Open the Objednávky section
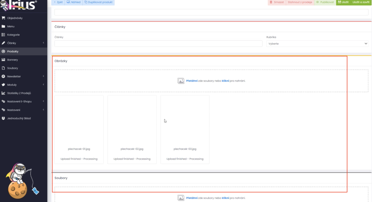Screen dimensions: 372x202 coord(24,18)
